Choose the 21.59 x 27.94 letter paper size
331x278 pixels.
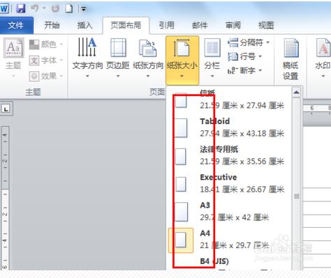click(x=229, y=100)
